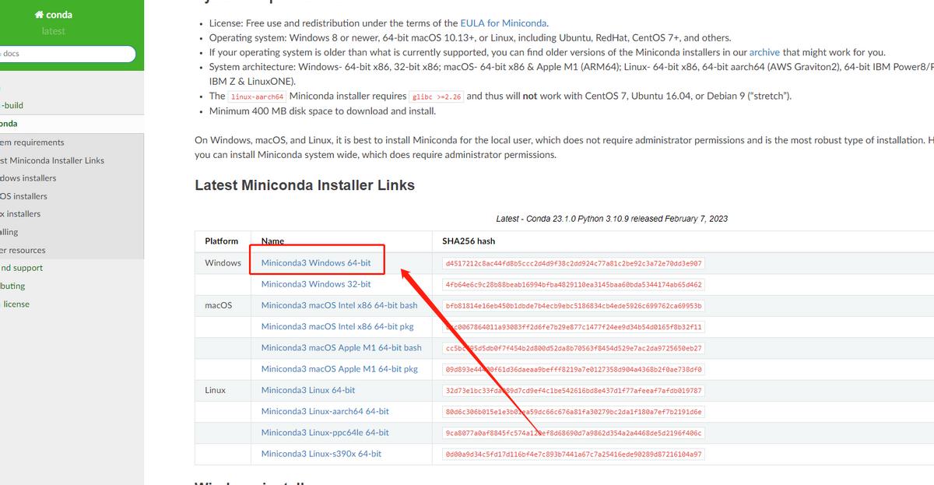Select hash for Linux-aarch64 64-bit row
934x485 pixels.
[574, 412]
